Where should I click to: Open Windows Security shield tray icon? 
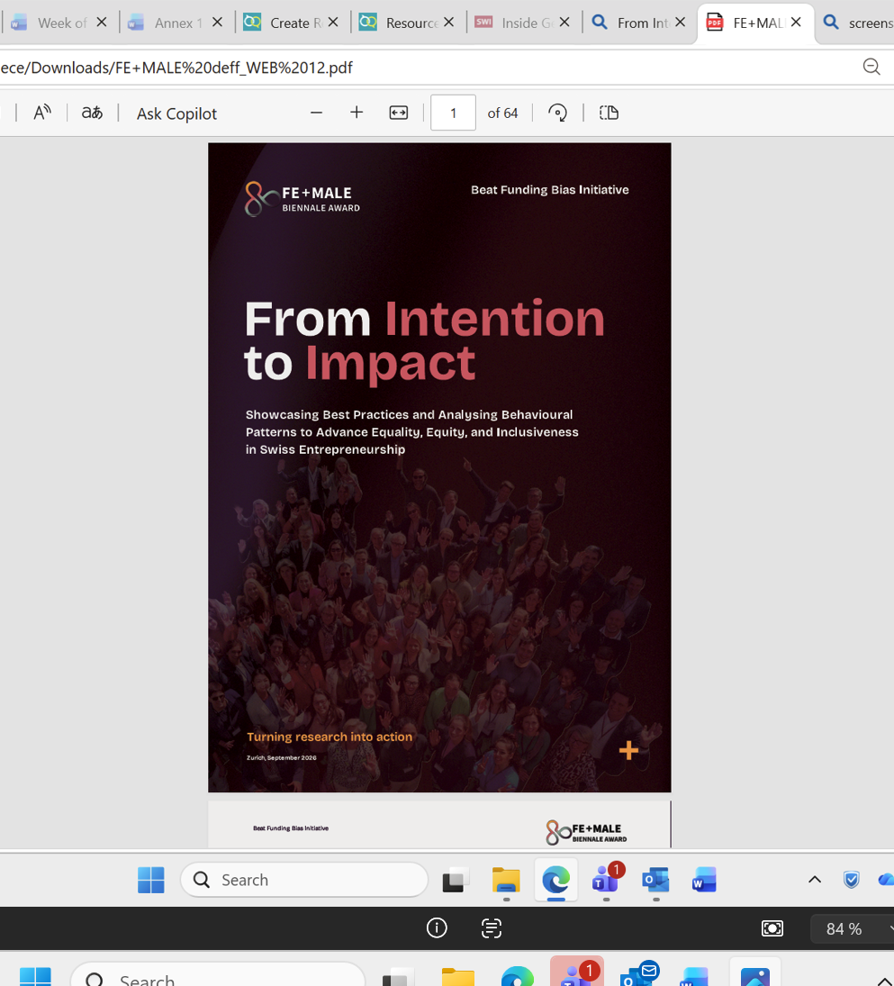point(852,880)
